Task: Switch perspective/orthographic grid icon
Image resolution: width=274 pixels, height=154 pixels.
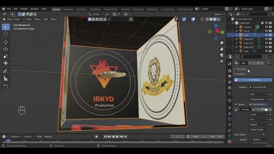Action: (x=222, y=61)
